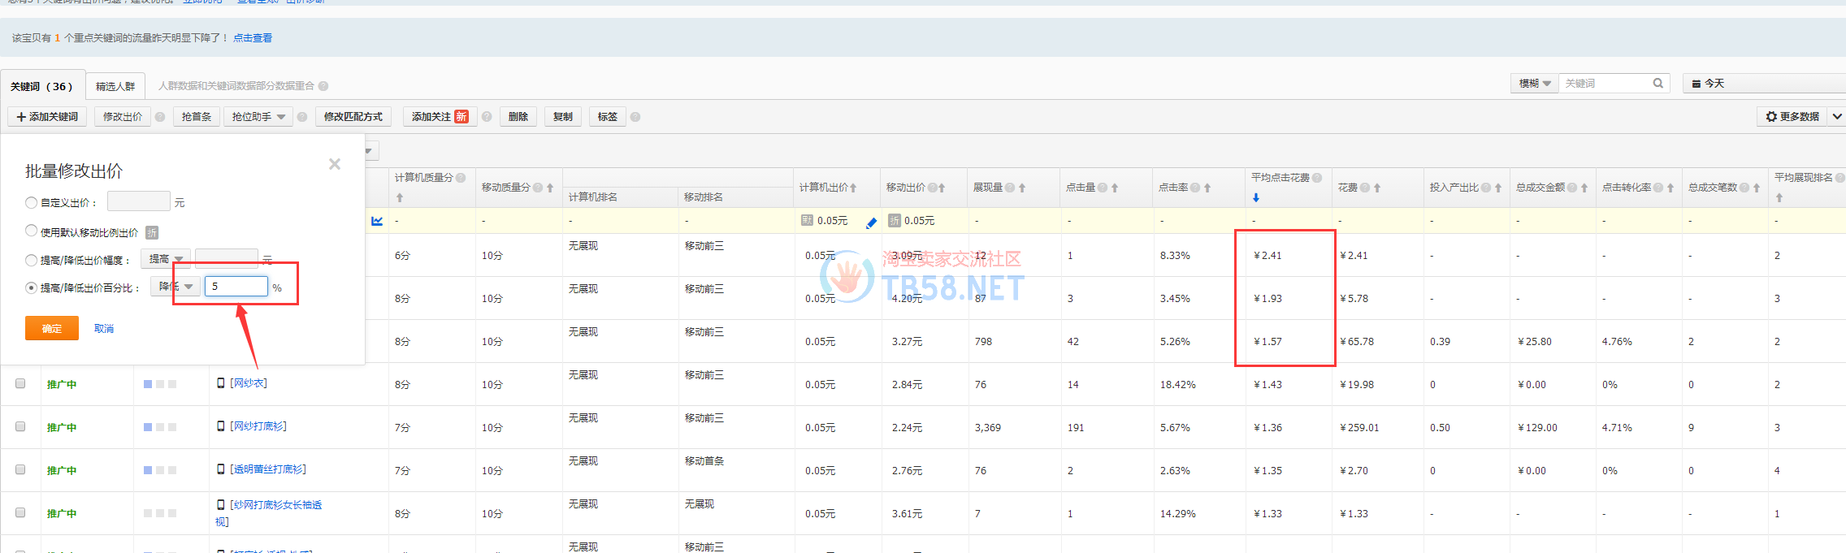
Task: Click the percentage input field containing 5
Action: (x=236, y=287)
